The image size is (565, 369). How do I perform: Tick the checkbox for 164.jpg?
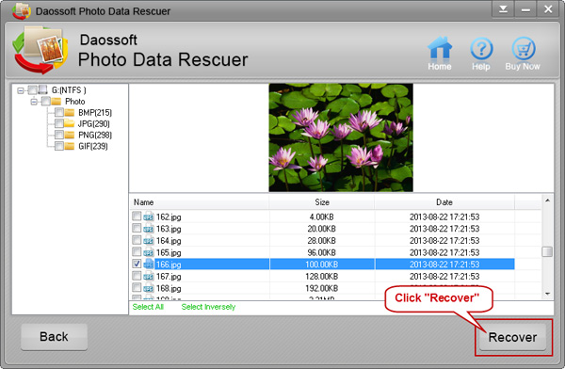click(137, 240)
